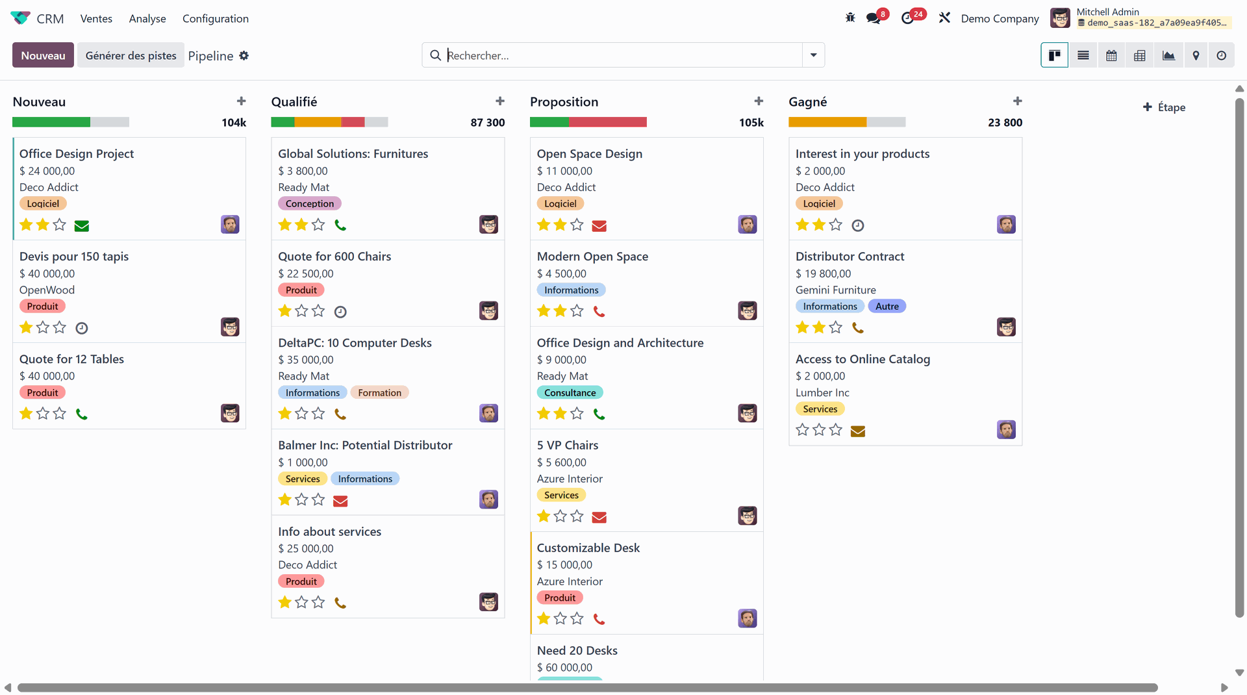Set third star on Distributor Contract
1247x695 pixels.
[836, 327]
